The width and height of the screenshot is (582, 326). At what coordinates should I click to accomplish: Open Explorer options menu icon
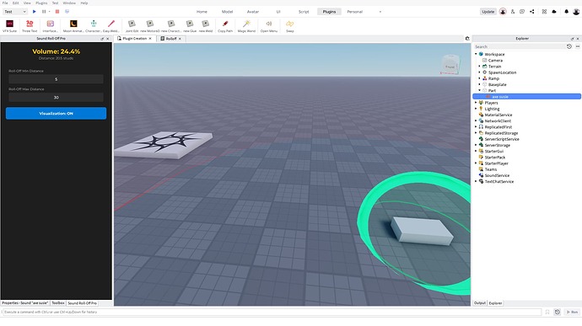point(578,46)
